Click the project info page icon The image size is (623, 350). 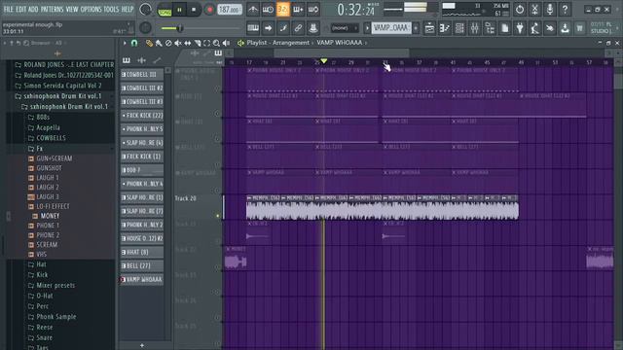coord(505,28)
